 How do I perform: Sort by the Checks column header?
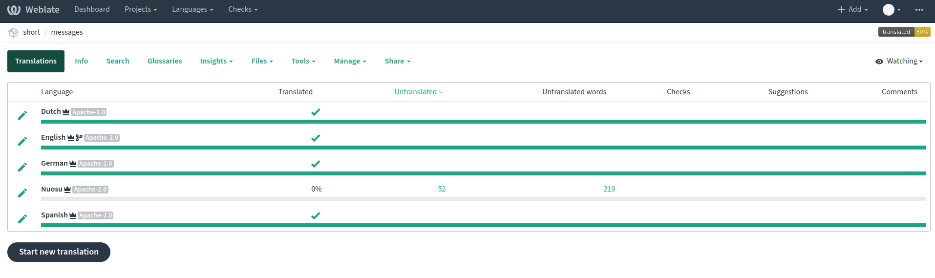pyautogui.click(x=678, y=92)
